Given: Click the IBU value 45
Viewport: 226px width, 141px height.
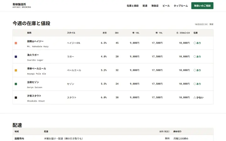Looking at the screenshot, I should click(117, 43).
